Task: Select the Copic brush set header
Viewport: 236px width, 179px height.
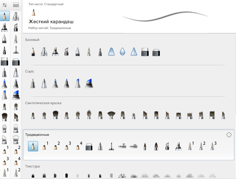Action: pos(29,71)
